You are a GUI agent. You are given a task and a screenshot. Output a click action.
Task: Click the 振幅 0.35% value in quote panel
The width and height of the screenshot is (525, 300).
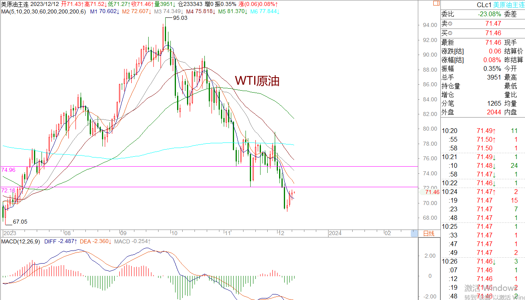(493, 69)
